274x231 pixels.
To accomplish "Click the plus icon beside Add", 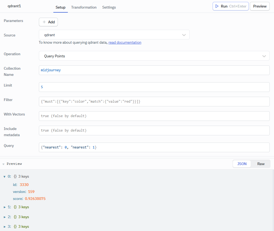I will click(44, 22).
